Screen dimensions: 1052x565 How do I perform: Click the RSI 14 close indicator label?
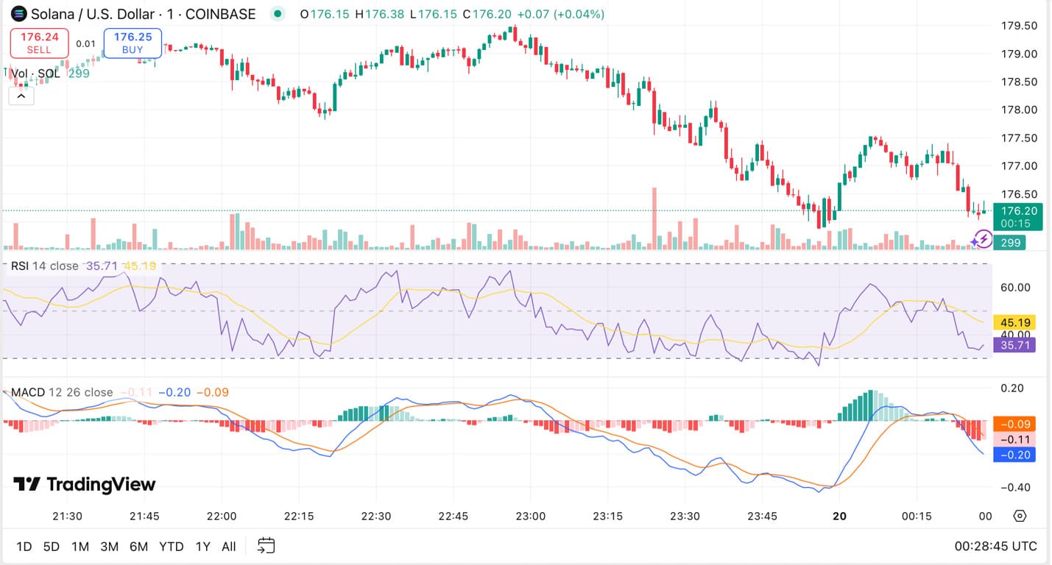44,266
